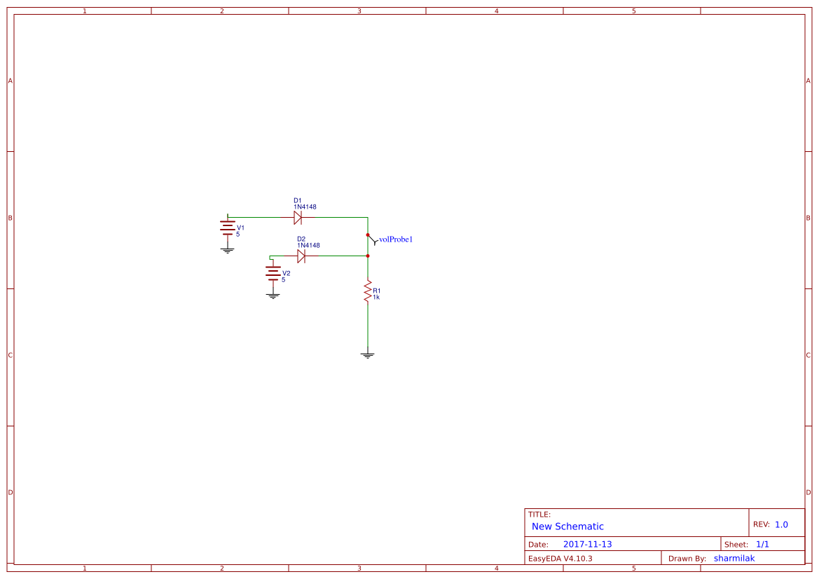Click the Drawn By sharmilak name
Screen dimensions: 819x579
(734, 558)
